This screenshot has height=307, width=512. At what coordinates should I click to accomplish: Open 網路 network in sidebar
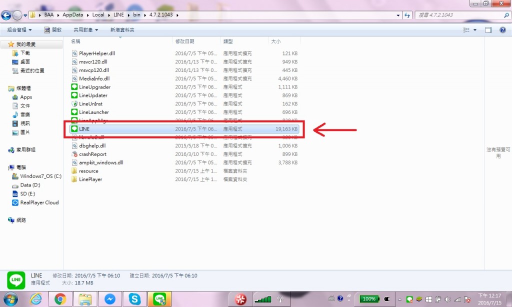click(21, 220)
